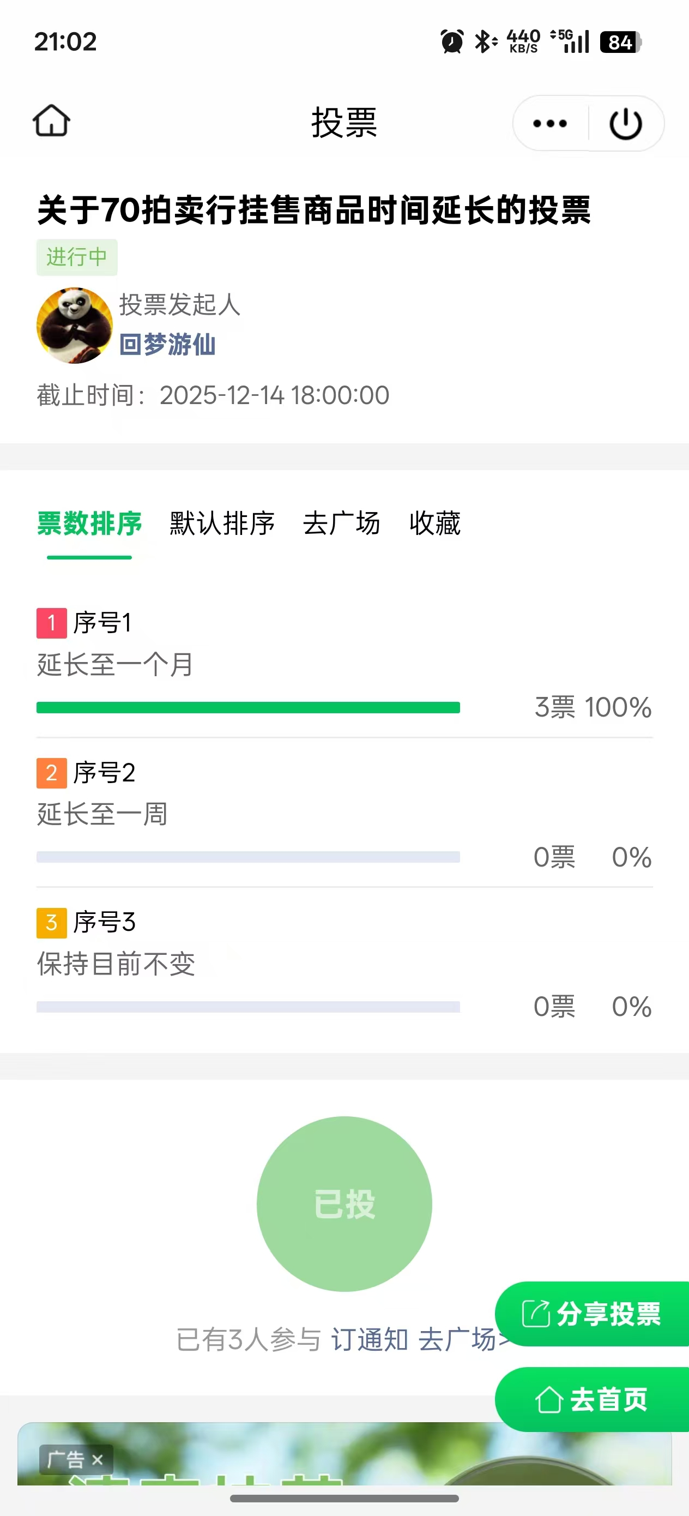Tap the yellow rank 3 badge
Screen dimensions: 689x1516
tap(51, 922)
